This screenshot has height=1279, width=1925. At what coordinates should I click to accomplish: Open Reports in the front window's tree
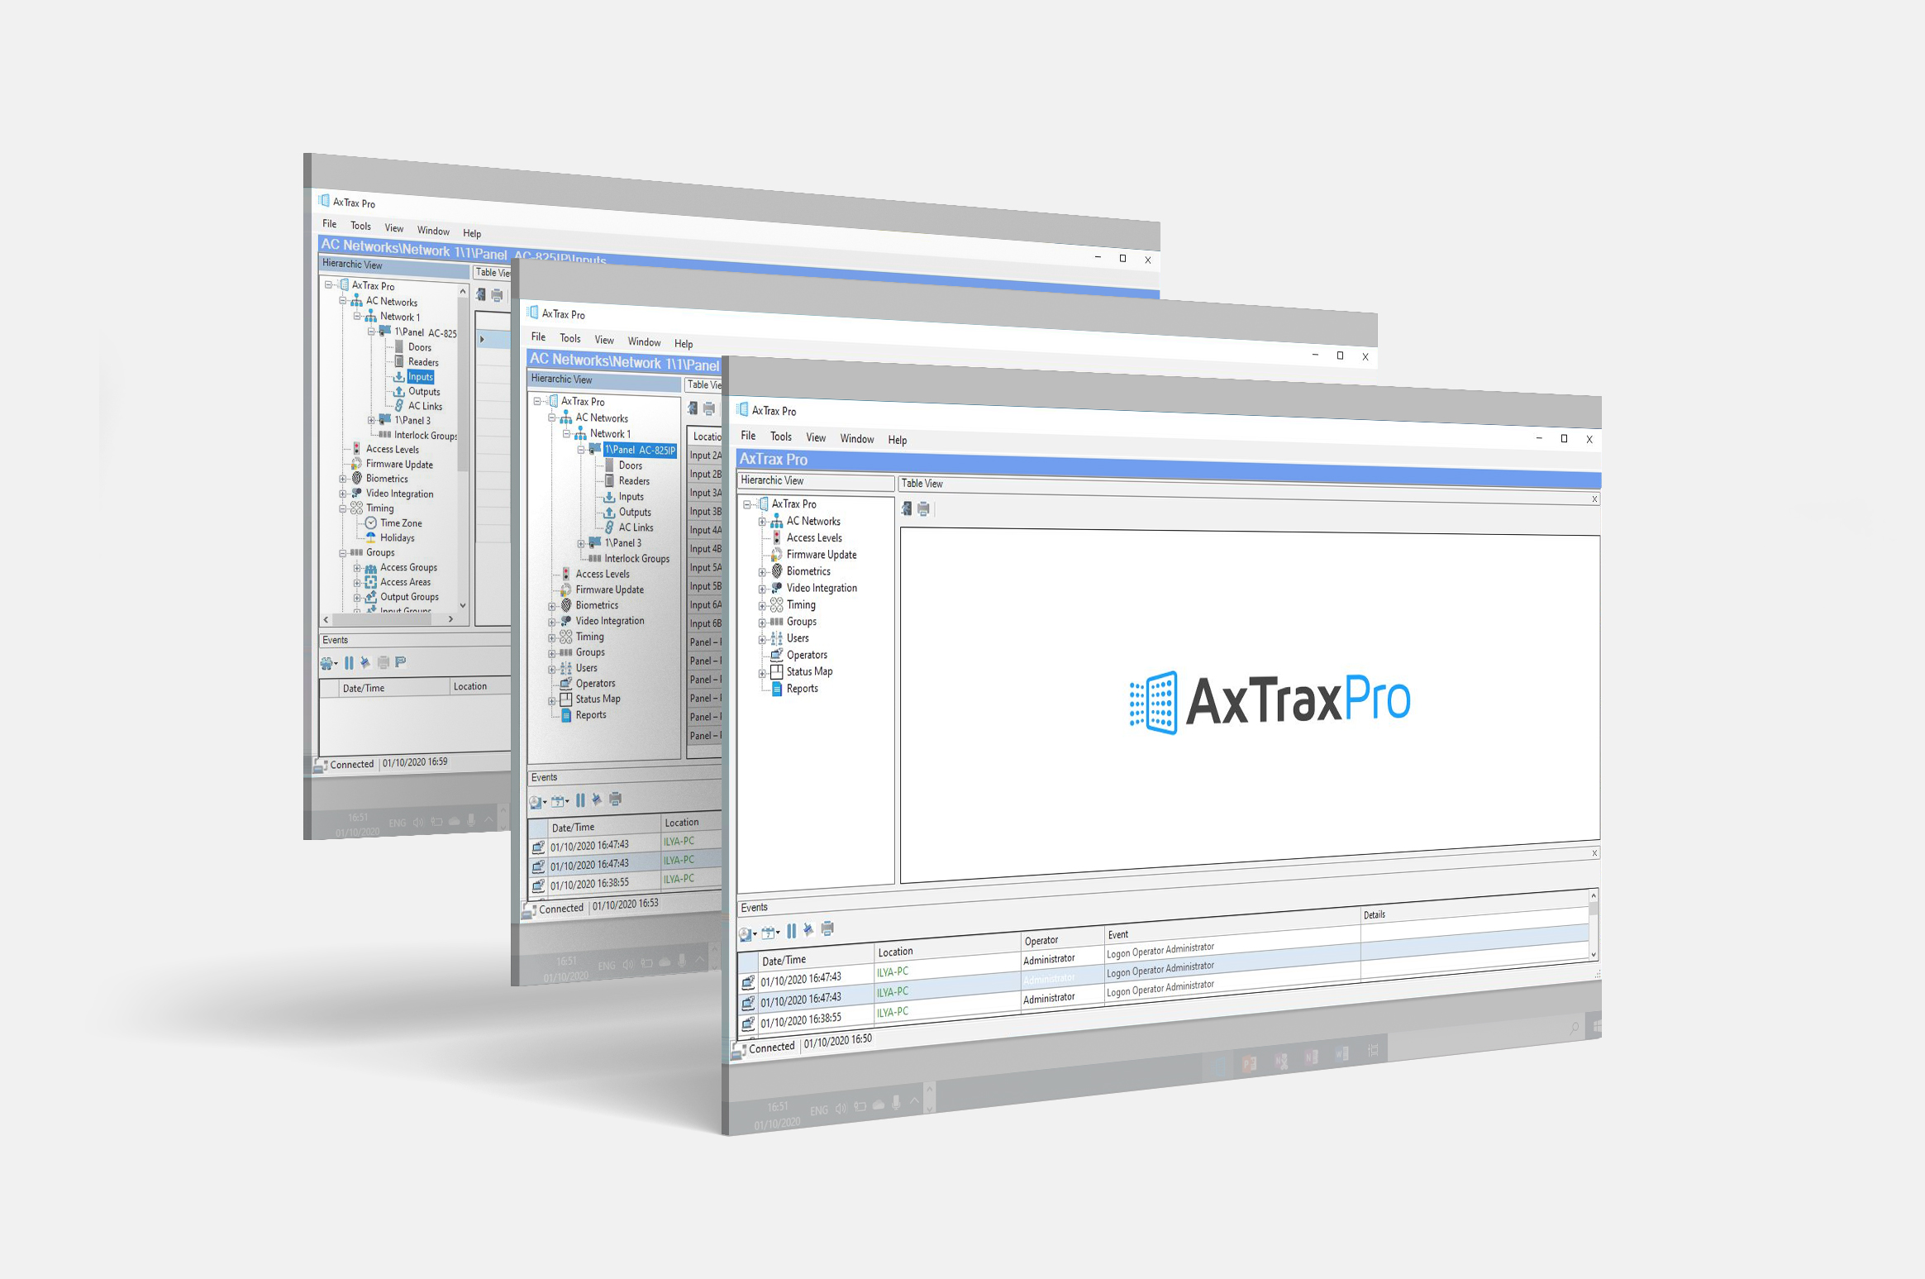tap(802, 689)
